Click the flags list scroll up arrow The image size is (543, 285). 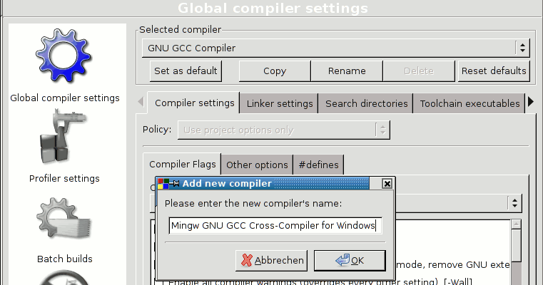(516, 224)
